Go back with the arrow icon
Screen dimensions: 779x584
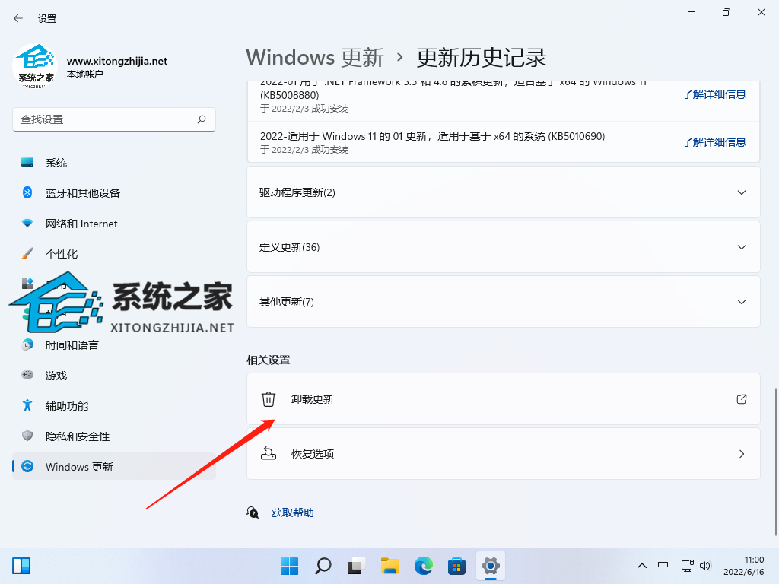tap(18, 18)
